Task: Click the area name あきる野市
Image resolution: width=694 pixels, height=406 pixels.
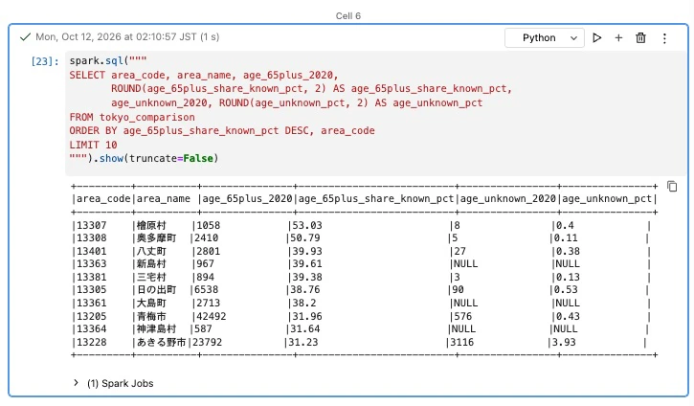Action: point(161,342)
